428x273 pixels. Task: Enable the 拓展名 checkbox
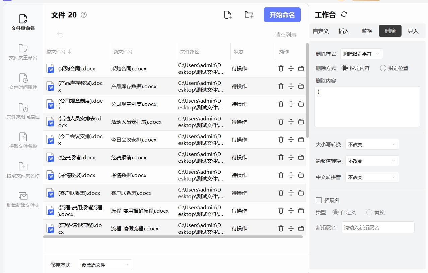pyautogui.click(x=319, y=200)
